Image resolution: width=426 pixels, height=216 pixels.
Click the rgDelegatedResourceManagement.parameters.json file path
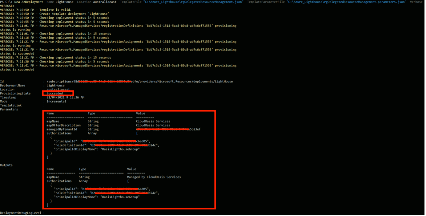click(x=346, y=2)
